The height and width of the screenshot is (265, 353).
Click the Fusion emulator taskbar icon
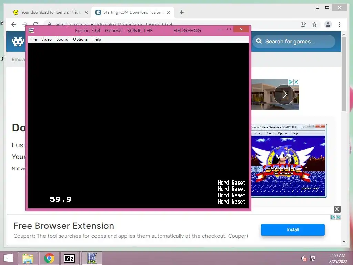(x=92, y=258)
